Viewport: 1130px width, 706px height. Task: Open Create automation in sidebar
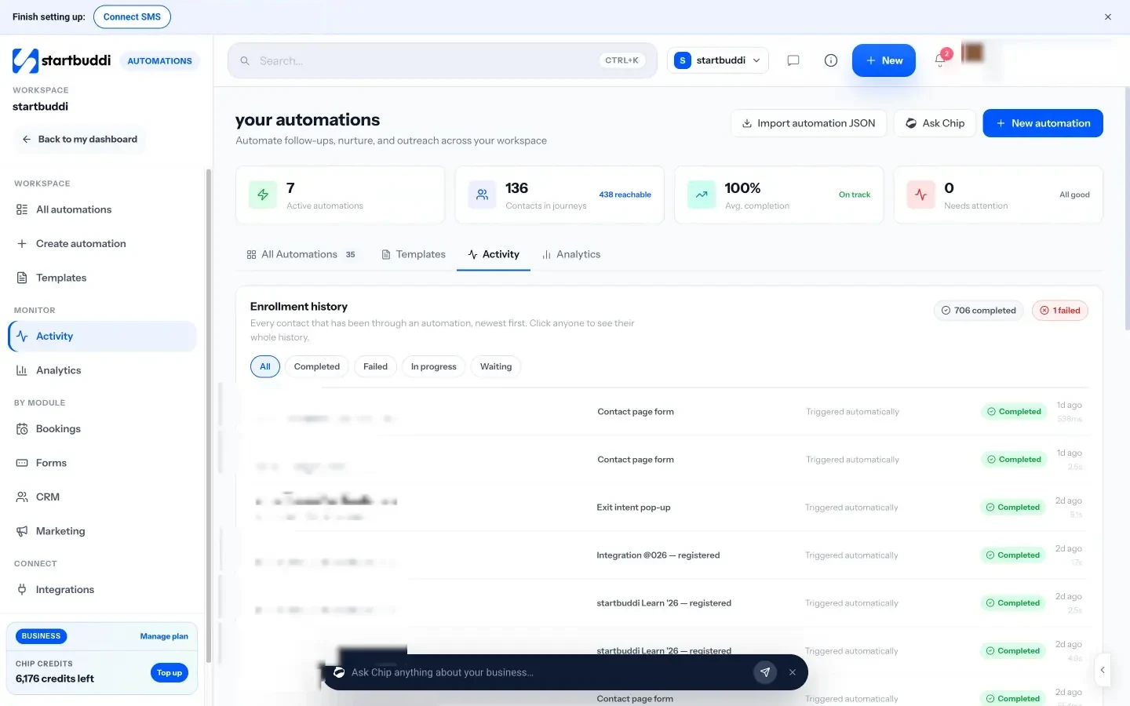pos(102,244)
